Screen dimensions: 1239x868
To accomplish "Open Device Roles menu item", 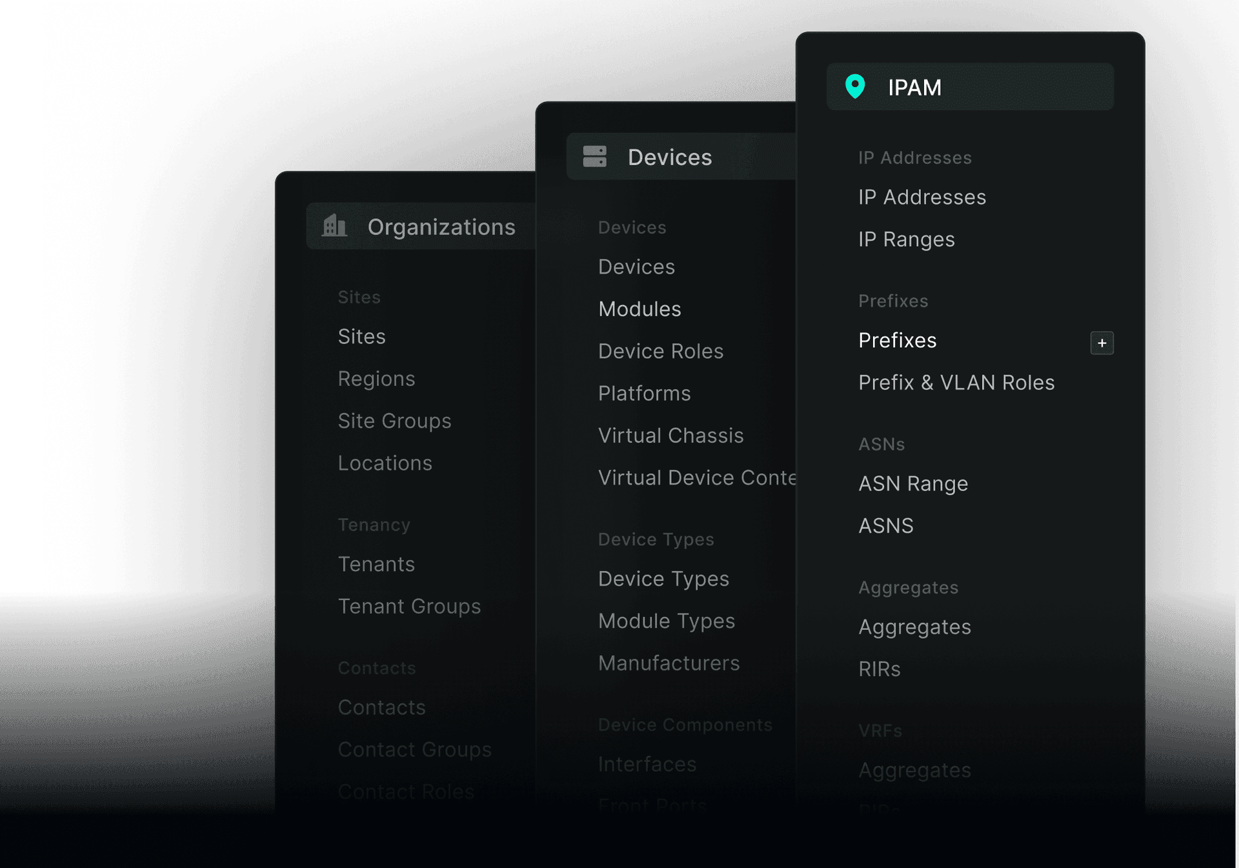I will click(x=660, y=351).
